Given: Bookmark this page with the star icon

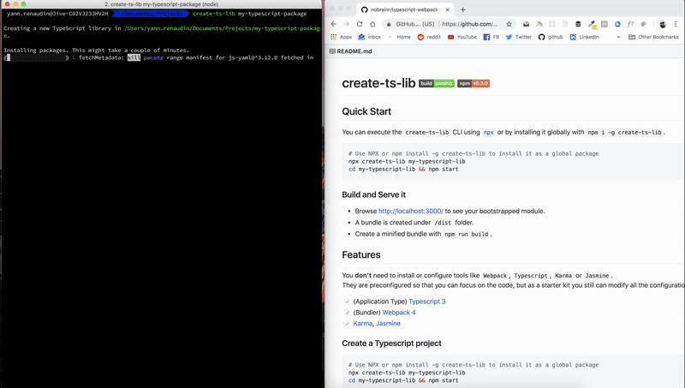Looking at the screenshot, I should point(509,24).
